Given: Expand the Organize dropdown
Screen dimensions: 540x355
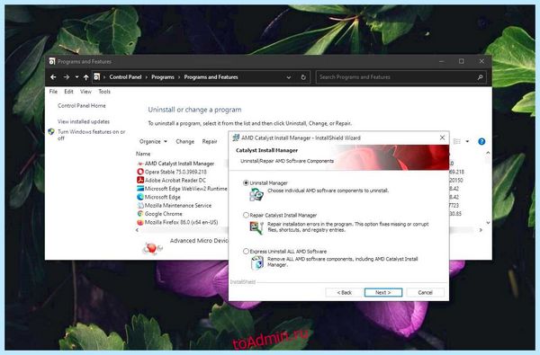Looking at the screenshot, I should 153,141.
